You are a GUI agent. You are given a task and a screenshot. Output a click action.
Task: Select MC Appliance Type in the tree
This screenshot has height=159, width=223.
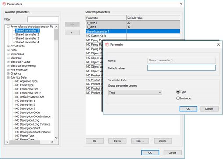coord(26,81)
